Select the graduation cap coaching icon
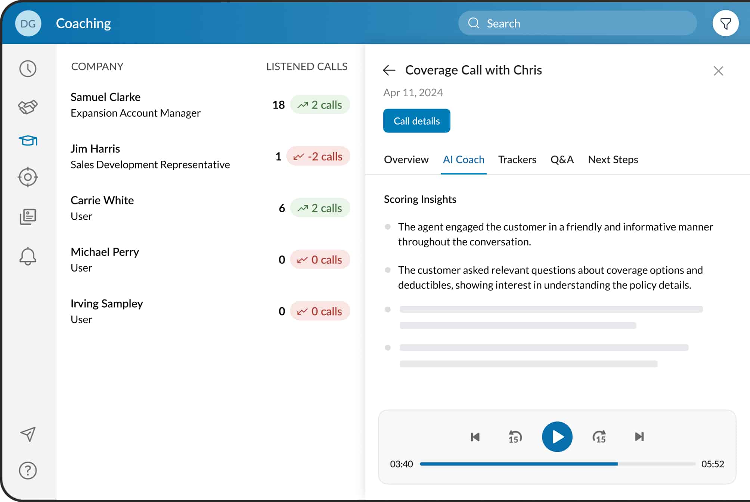The height and width of the screenshot is (502, 750). coord(28,141)
